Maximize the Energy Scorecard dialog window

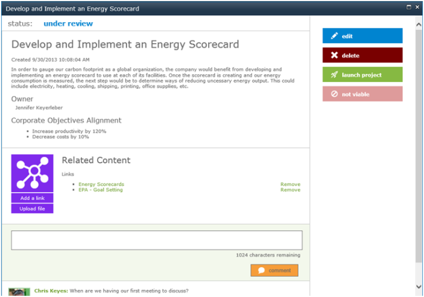(x=407, y=8)
